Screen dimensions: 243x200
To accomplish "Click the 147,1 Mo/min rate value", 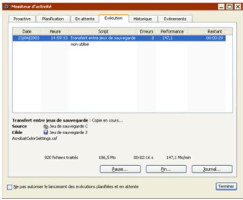I will tap(178, 157).
